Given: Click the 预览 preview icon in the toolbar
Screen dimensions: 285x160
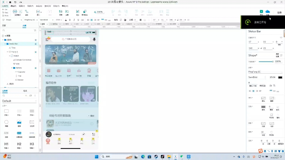Looking at the screenshot, I should 261,12.
